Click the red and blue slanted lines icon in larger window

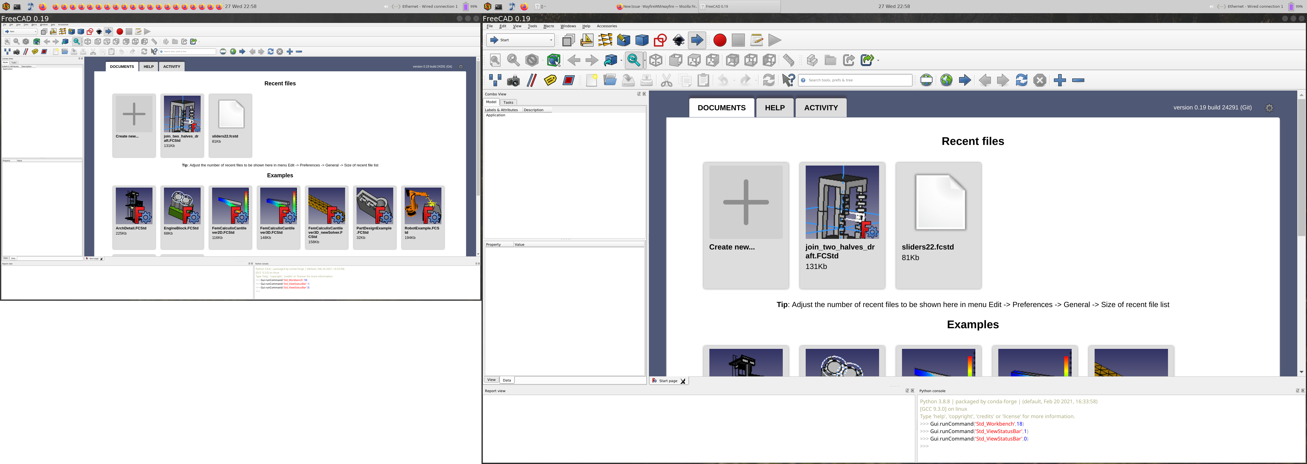532,80
